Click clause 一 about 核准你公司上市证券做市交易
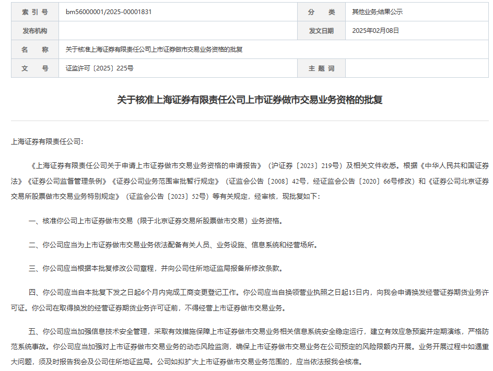This screenshot has width=493, height=371. click(155, 221)
